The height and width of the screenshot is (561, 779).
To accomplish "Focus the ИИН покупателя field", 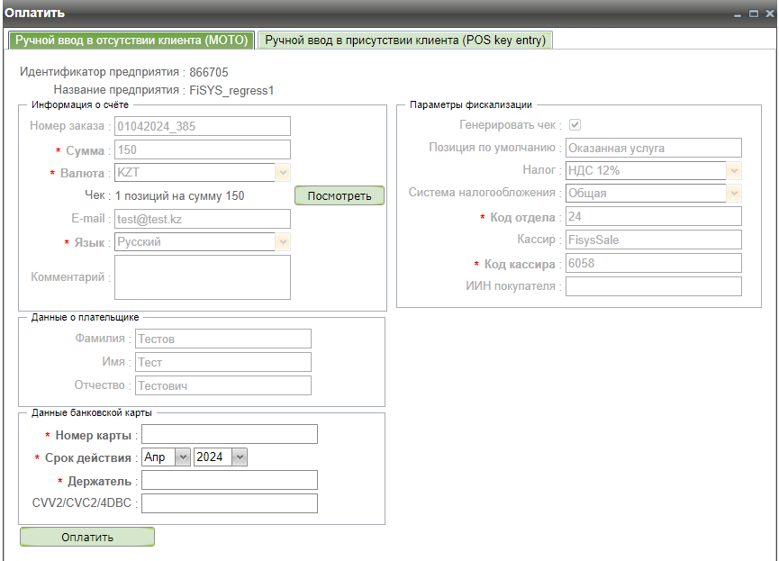I will [653, 286].
